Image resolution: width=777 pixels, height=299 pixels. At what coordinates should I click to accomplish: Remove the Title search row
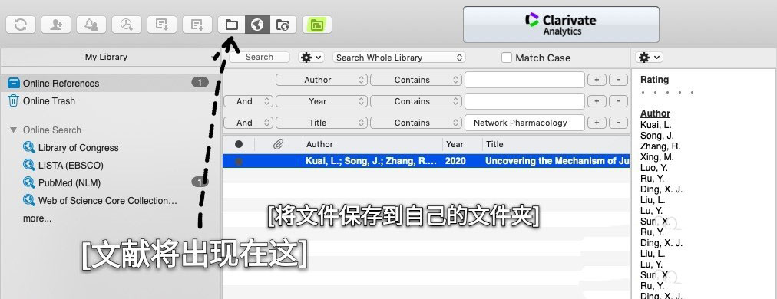click(x=618, y=123)
